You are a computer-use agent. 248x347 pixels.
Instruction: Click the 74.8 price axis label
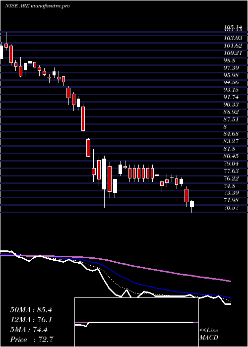click(229, 186)
